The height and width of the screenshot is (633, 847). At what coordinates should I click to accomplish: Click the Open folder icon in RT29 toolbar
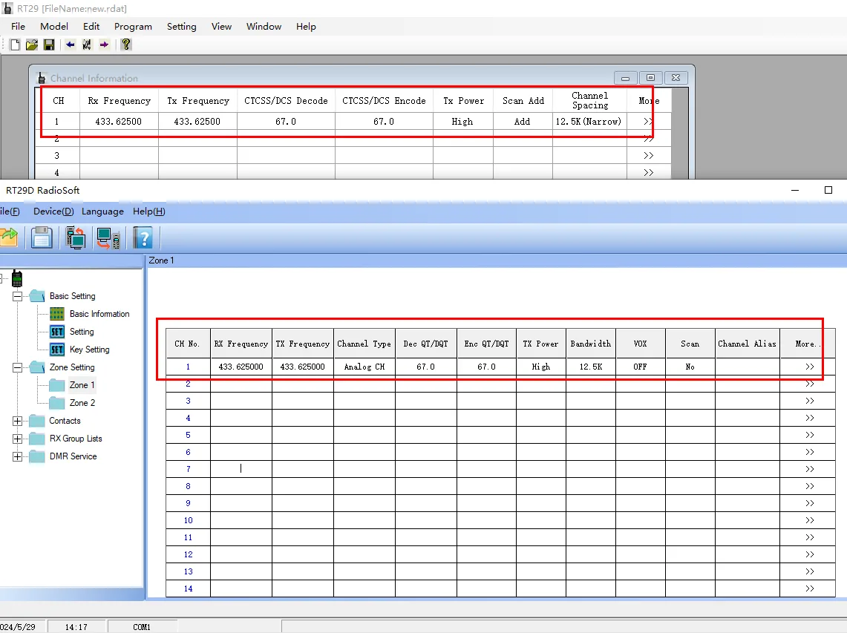tap(32, 45)
